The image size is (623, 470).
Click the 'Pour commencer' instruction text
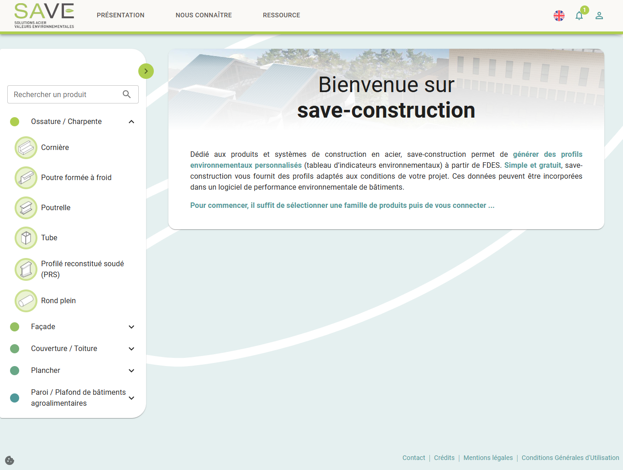342,206
